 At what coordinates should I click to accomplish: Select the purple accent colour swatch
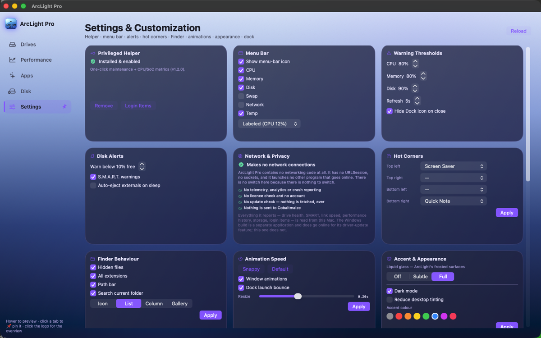tap(444, 316)
